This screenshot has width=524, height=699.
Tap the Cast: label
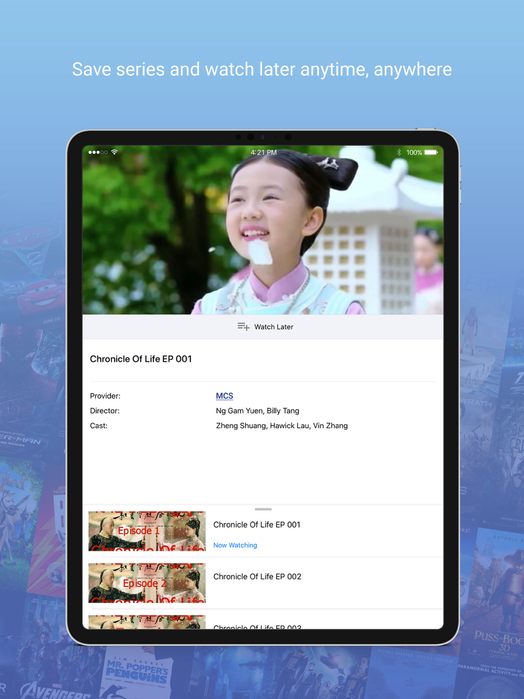99,425
